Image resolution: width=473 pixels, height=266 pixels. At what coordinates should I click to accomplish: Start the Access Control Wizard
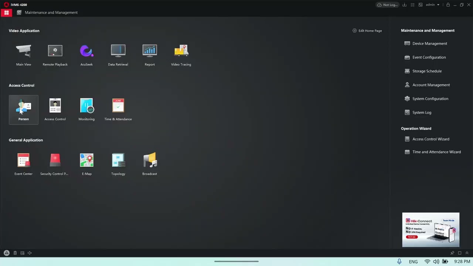427,139
